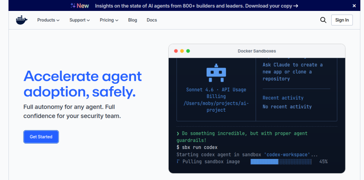Click 'Ask Claude to create a new app' text
Viewport: 364px width, 180px height.
(x=292, y=72)
